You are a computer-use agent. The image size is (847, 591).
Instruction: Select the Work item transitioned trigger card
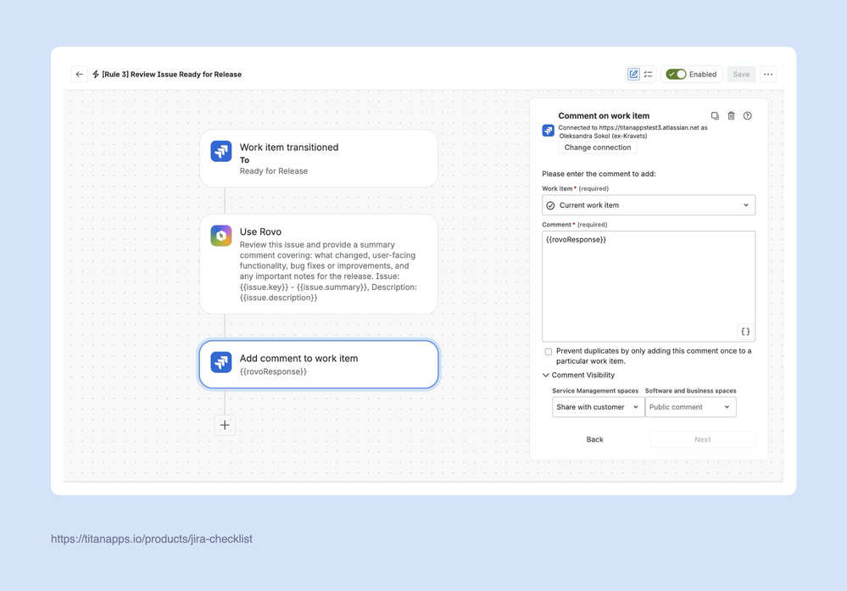click(x=319, y=159)
